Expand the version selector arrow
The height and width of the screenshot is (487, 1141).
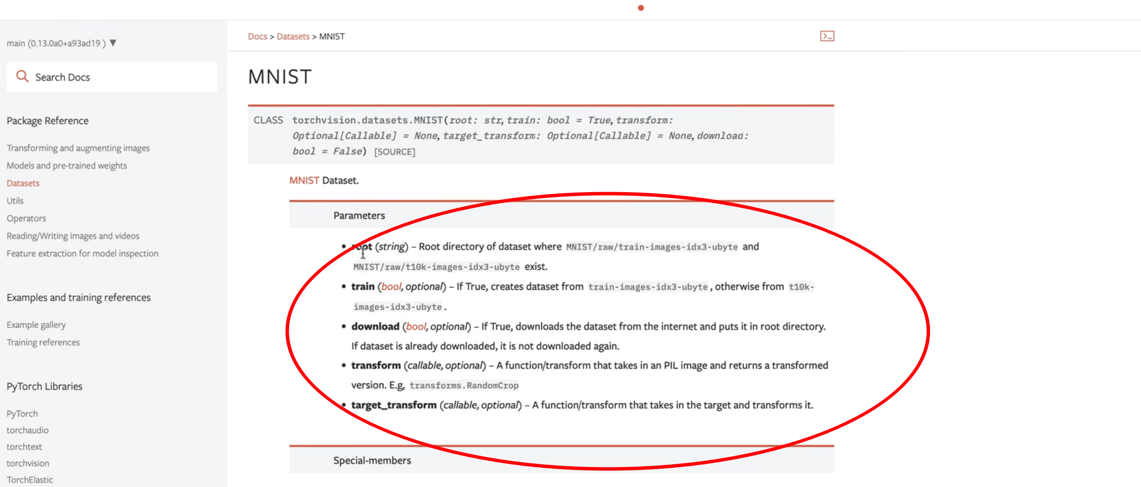113,43
